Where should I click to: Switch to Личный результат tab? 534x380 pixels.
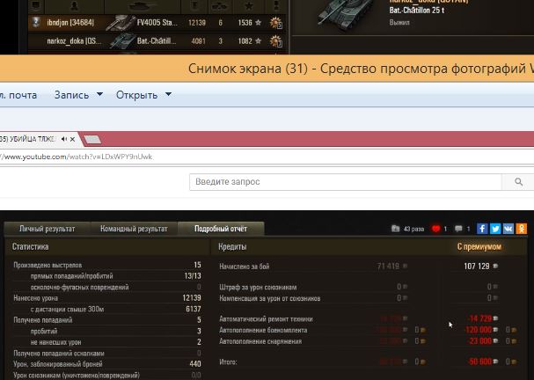47,229
